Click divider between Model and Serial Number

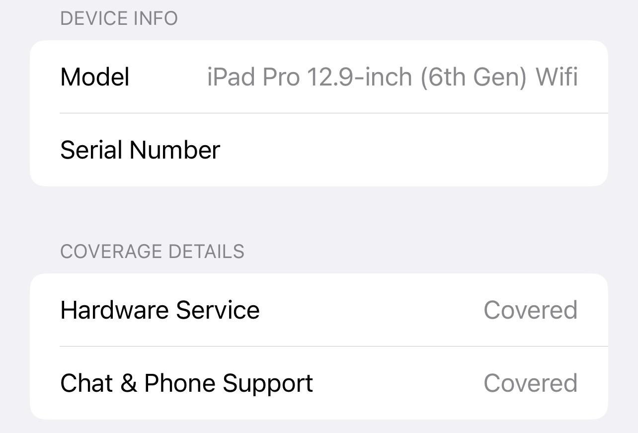click(x=334, y=113)
